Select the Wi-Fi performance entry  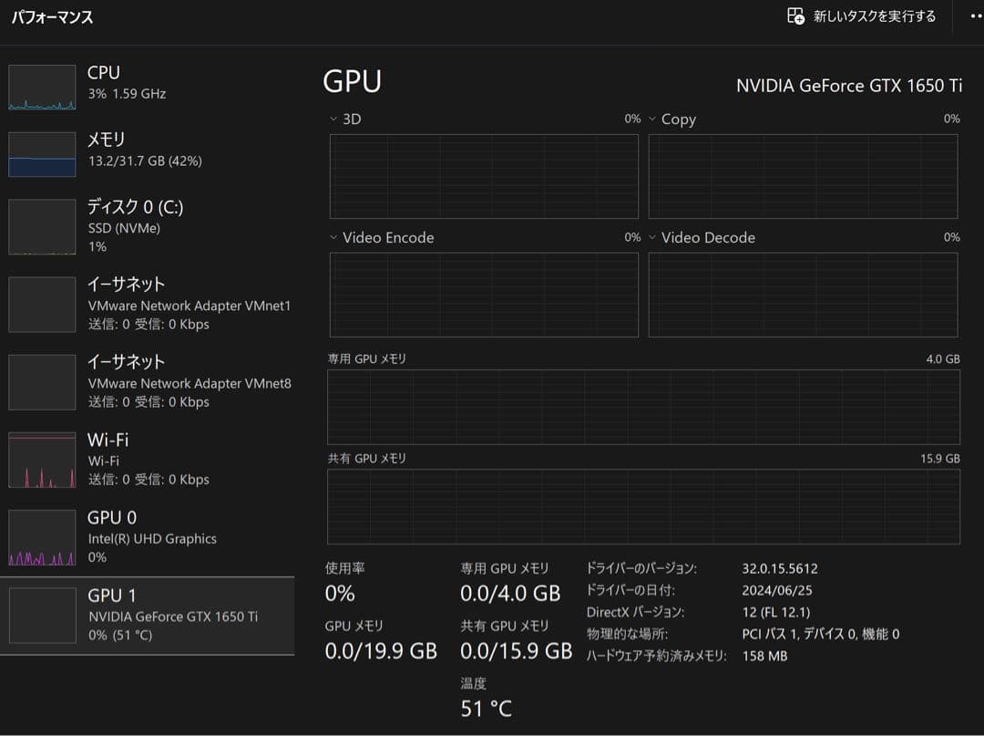tap(146, 458)
